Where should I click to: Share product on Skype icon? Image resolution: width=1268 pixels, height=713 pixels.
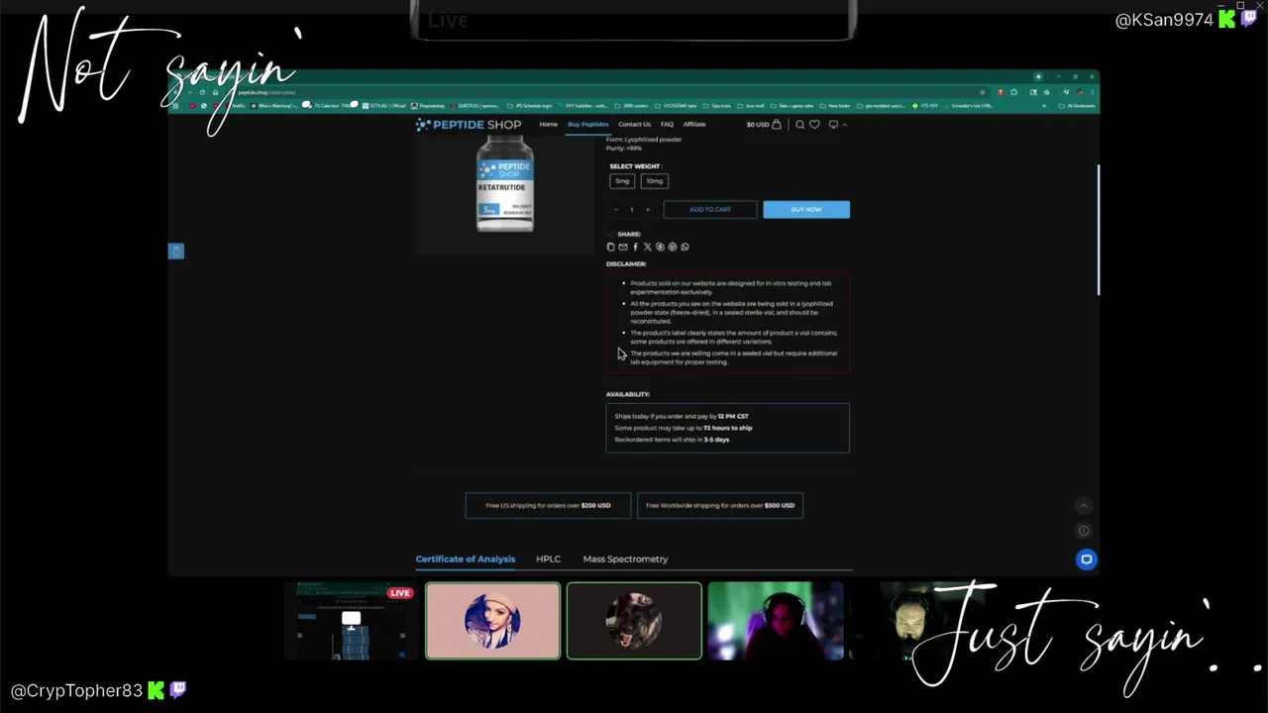click(660, 247)
